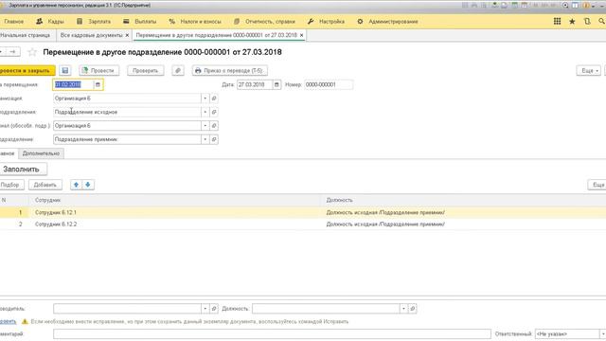The height and width of the screenshot is (341, 606).
Task: Open the Кадры menu section
Action: tap(50, 22)
